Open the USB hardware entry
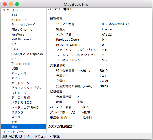 15,68
